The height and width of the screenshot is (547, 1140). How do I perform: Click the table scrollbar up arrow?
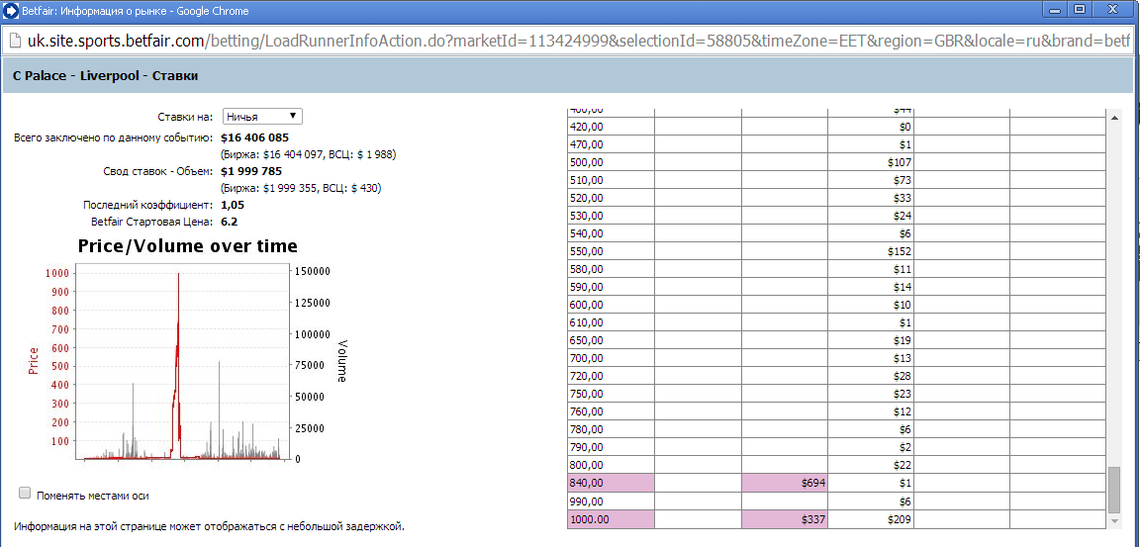point(1115,117)
